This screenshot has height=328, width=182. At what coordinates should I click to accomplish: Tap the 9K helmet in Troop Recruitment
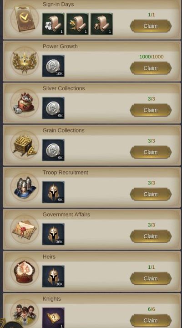[x=53, y=192]
